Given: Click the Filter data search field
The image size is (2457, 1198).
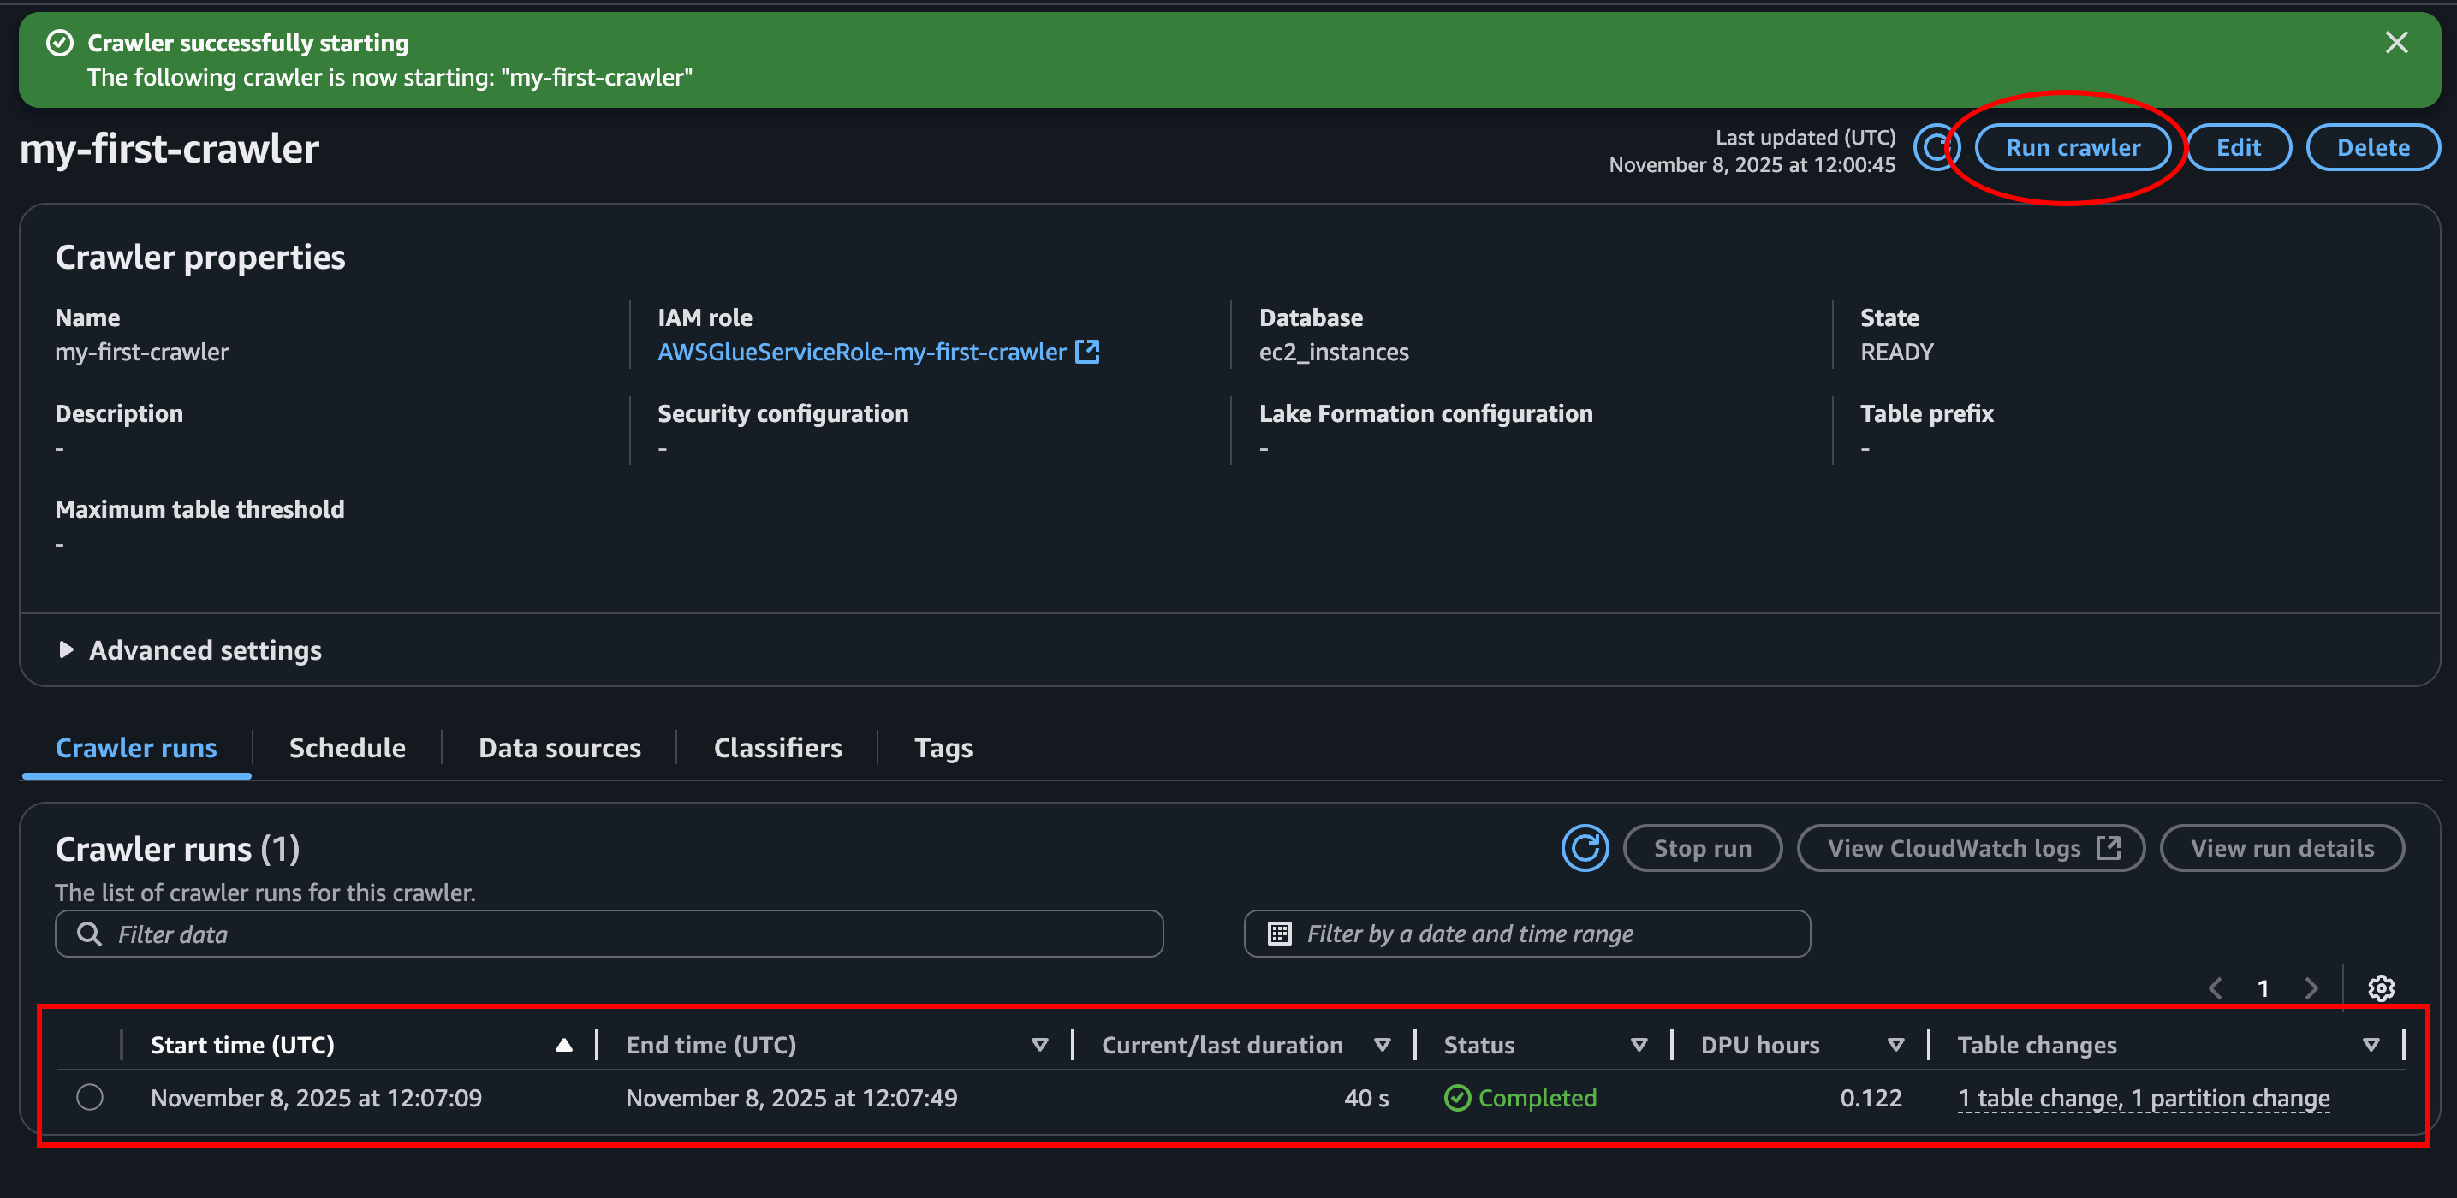Looking at the screenshot, I should pyautogui.click(x=610, y=934).
